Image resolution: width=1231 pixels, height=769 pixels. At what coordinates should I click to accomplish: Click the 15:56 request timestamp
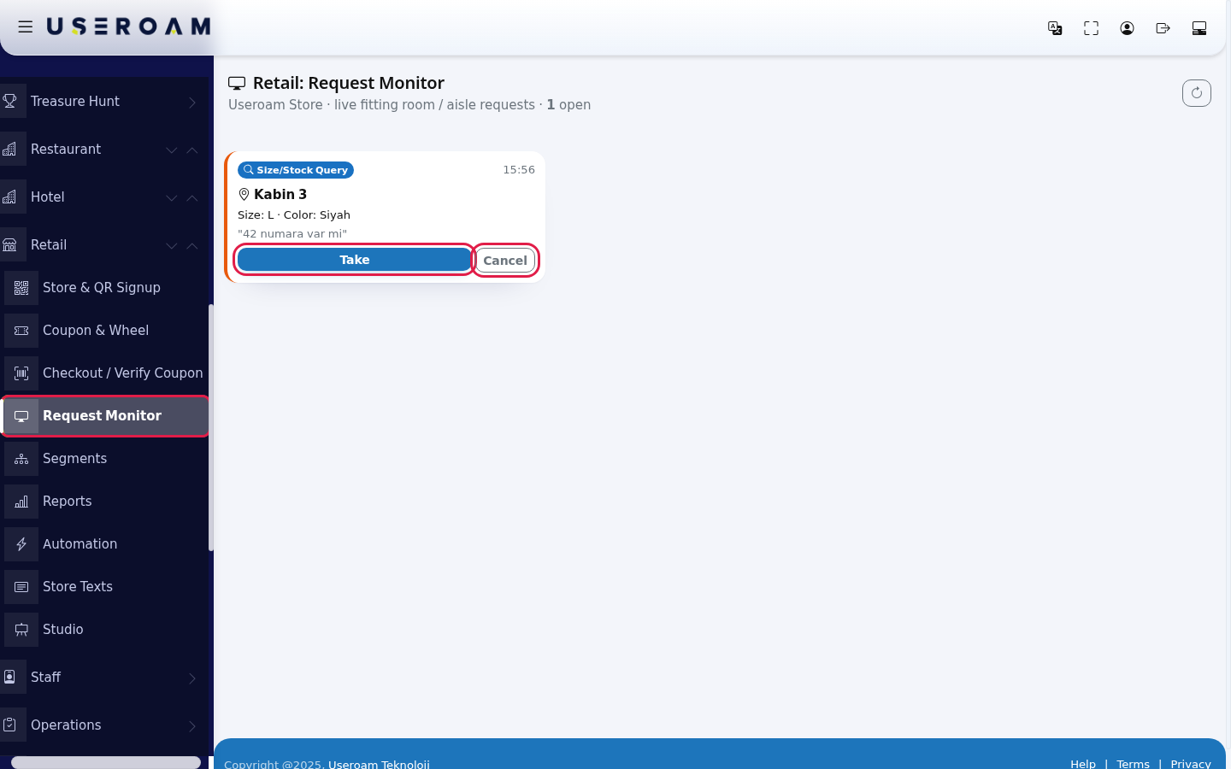tap(519, 170)
